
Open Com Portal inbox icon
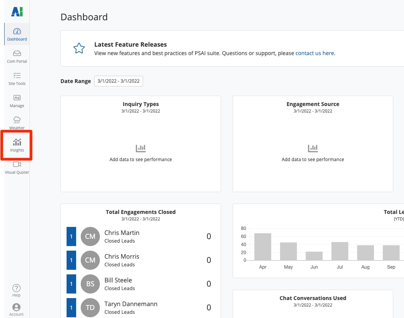(17, 54)
